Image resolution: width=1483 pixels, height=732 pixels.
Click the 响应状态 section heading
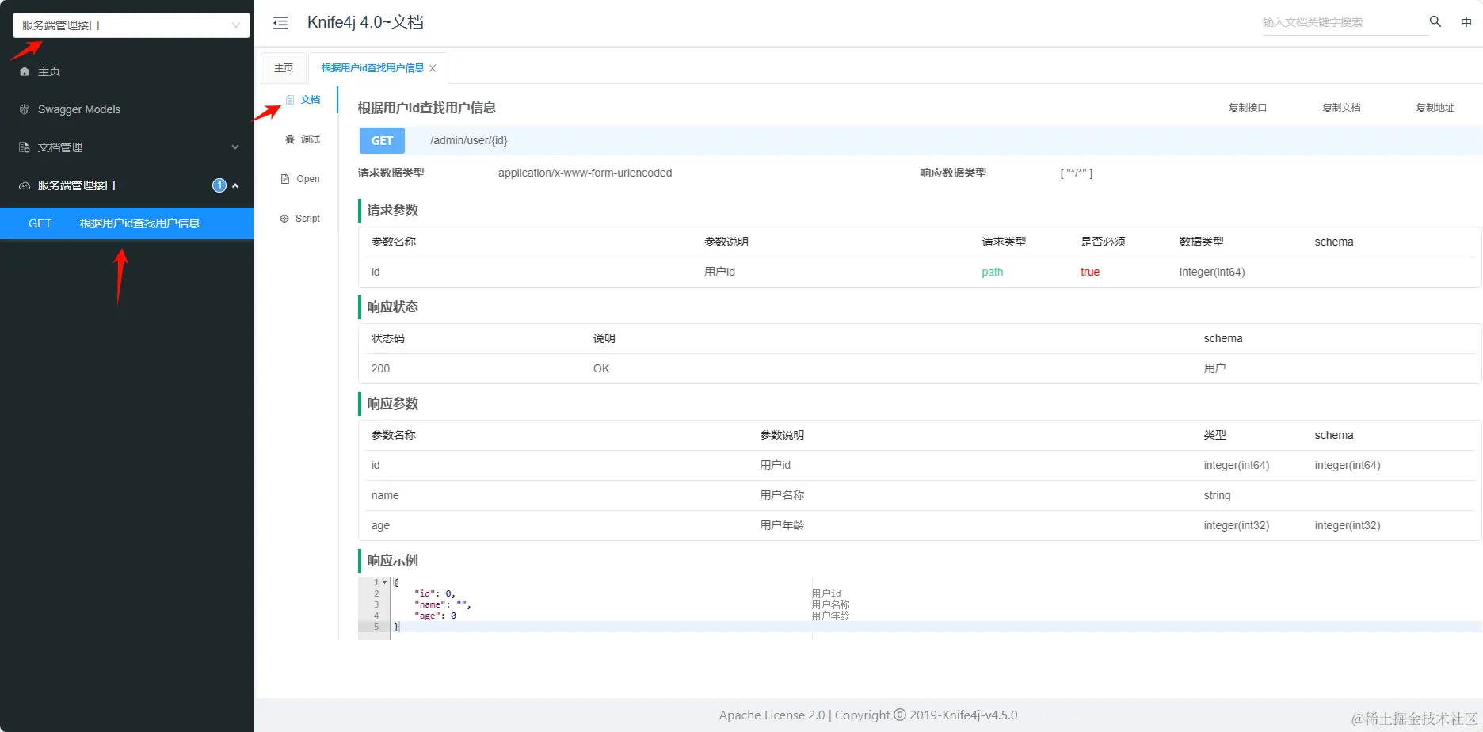(392, 307)
